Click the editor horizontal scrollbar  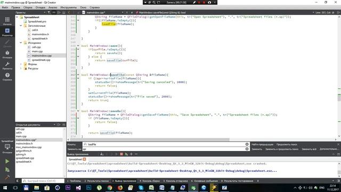coord(150,140)
